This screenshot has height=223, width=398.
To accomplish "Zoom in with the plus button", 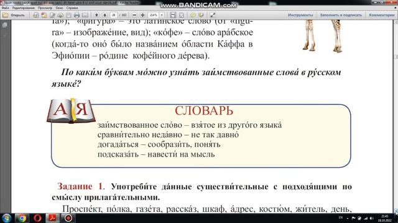I will [x=142, y=15].
